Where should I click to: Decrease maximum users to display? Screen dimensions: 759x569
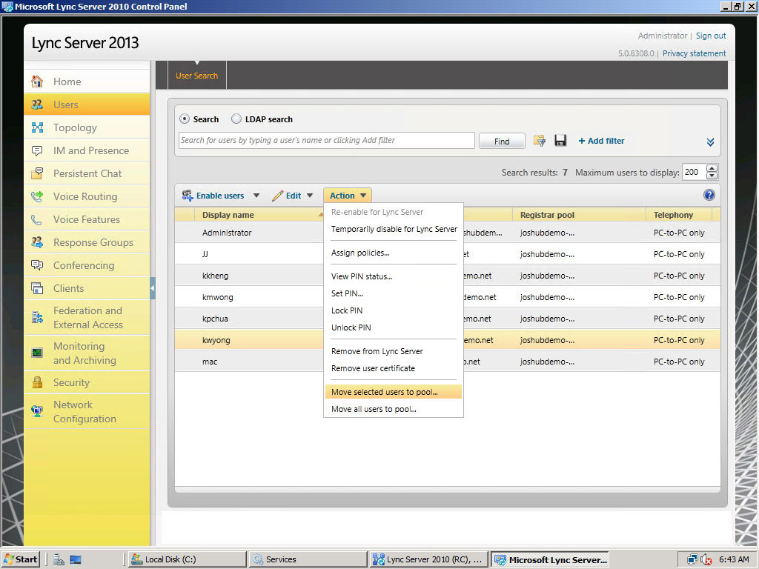click(x=712, y=176)
